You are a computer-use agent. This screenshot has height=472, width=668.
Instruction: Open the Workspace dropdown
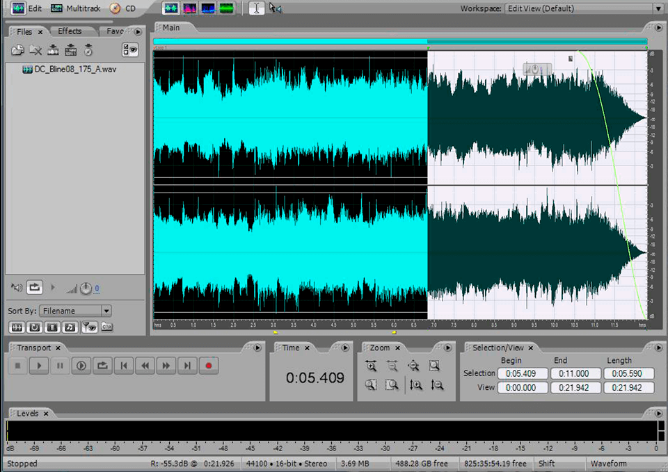(x=658, y=8)
